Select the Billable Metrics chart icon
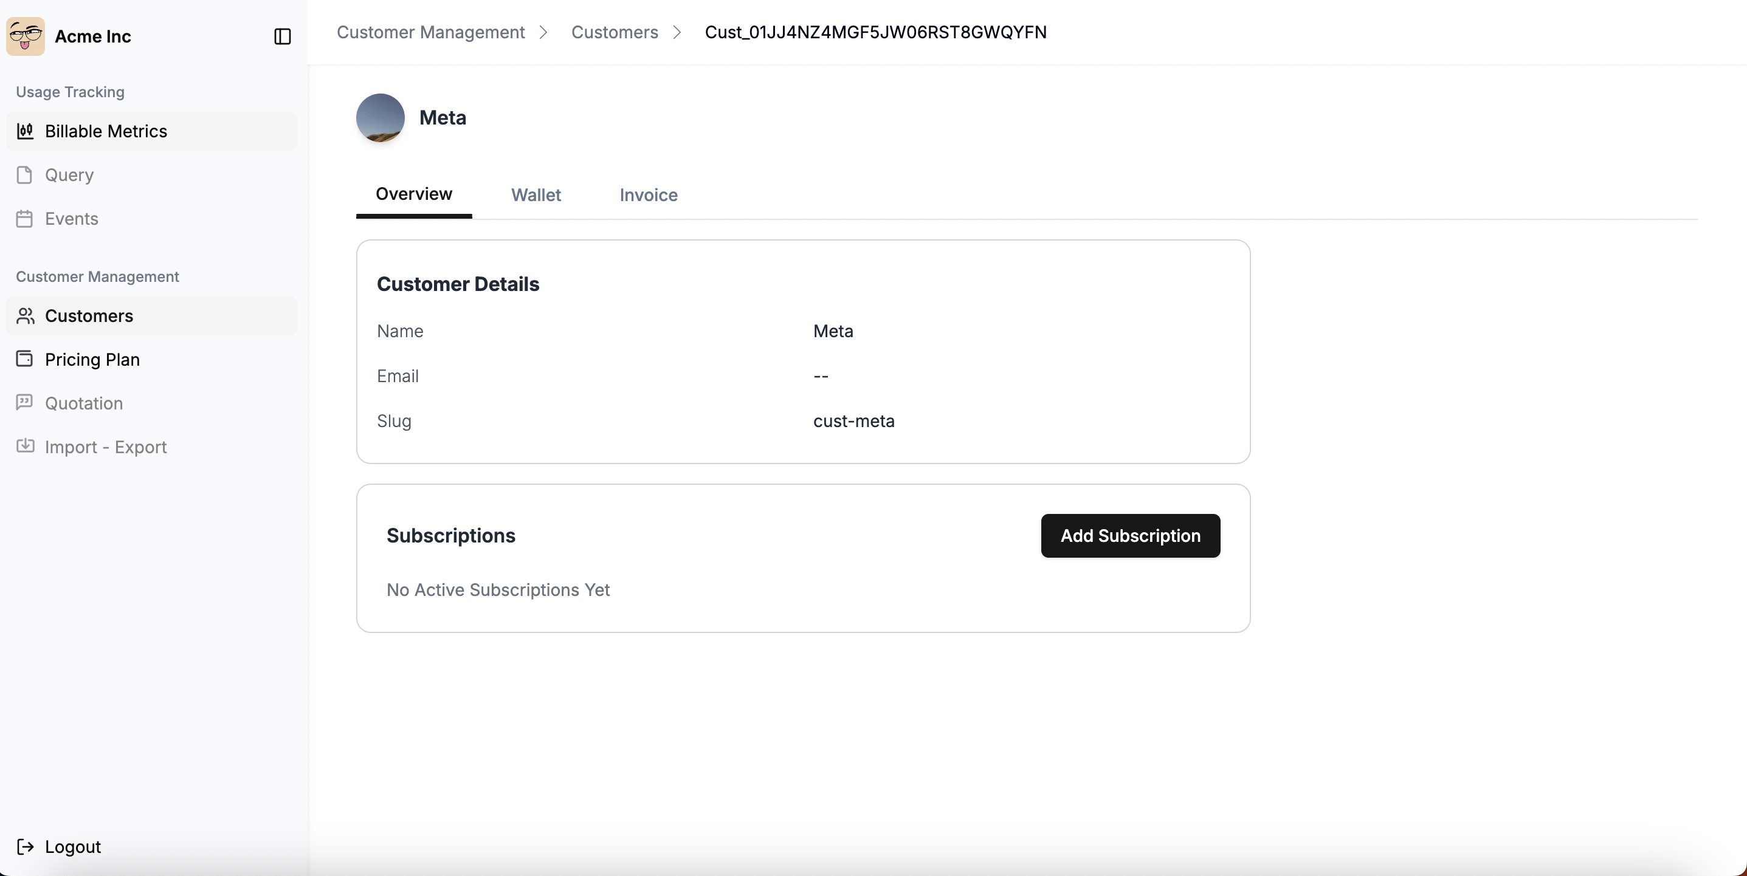Screen dimensions: 1747x876 tap(26, 131)
